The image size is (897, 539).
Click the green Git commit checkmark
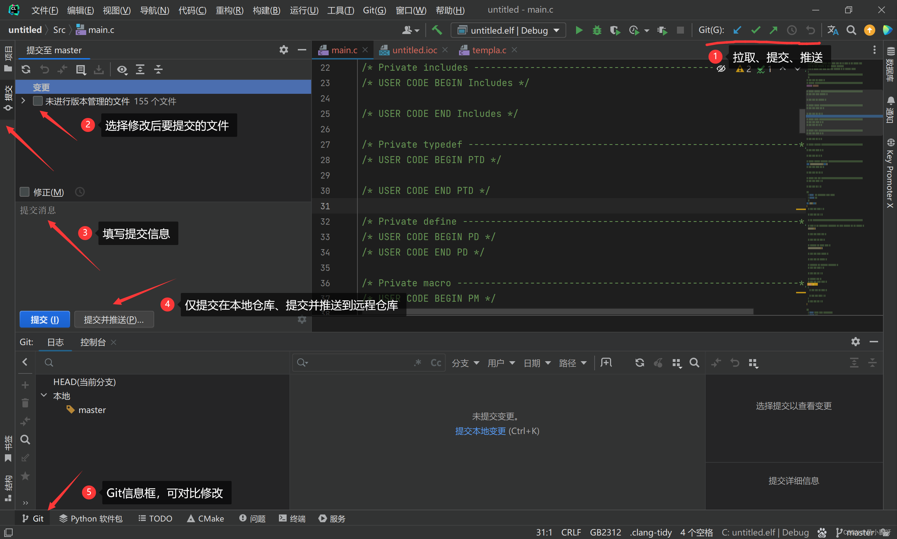coord(755,30)
